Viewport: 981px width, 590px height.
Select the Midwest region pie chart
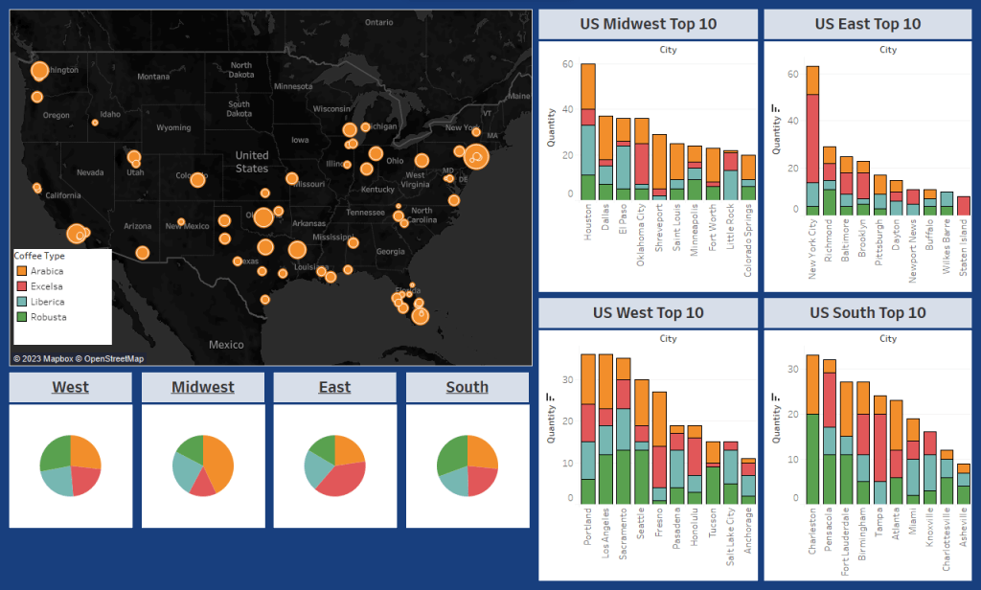tap(202, 465)
